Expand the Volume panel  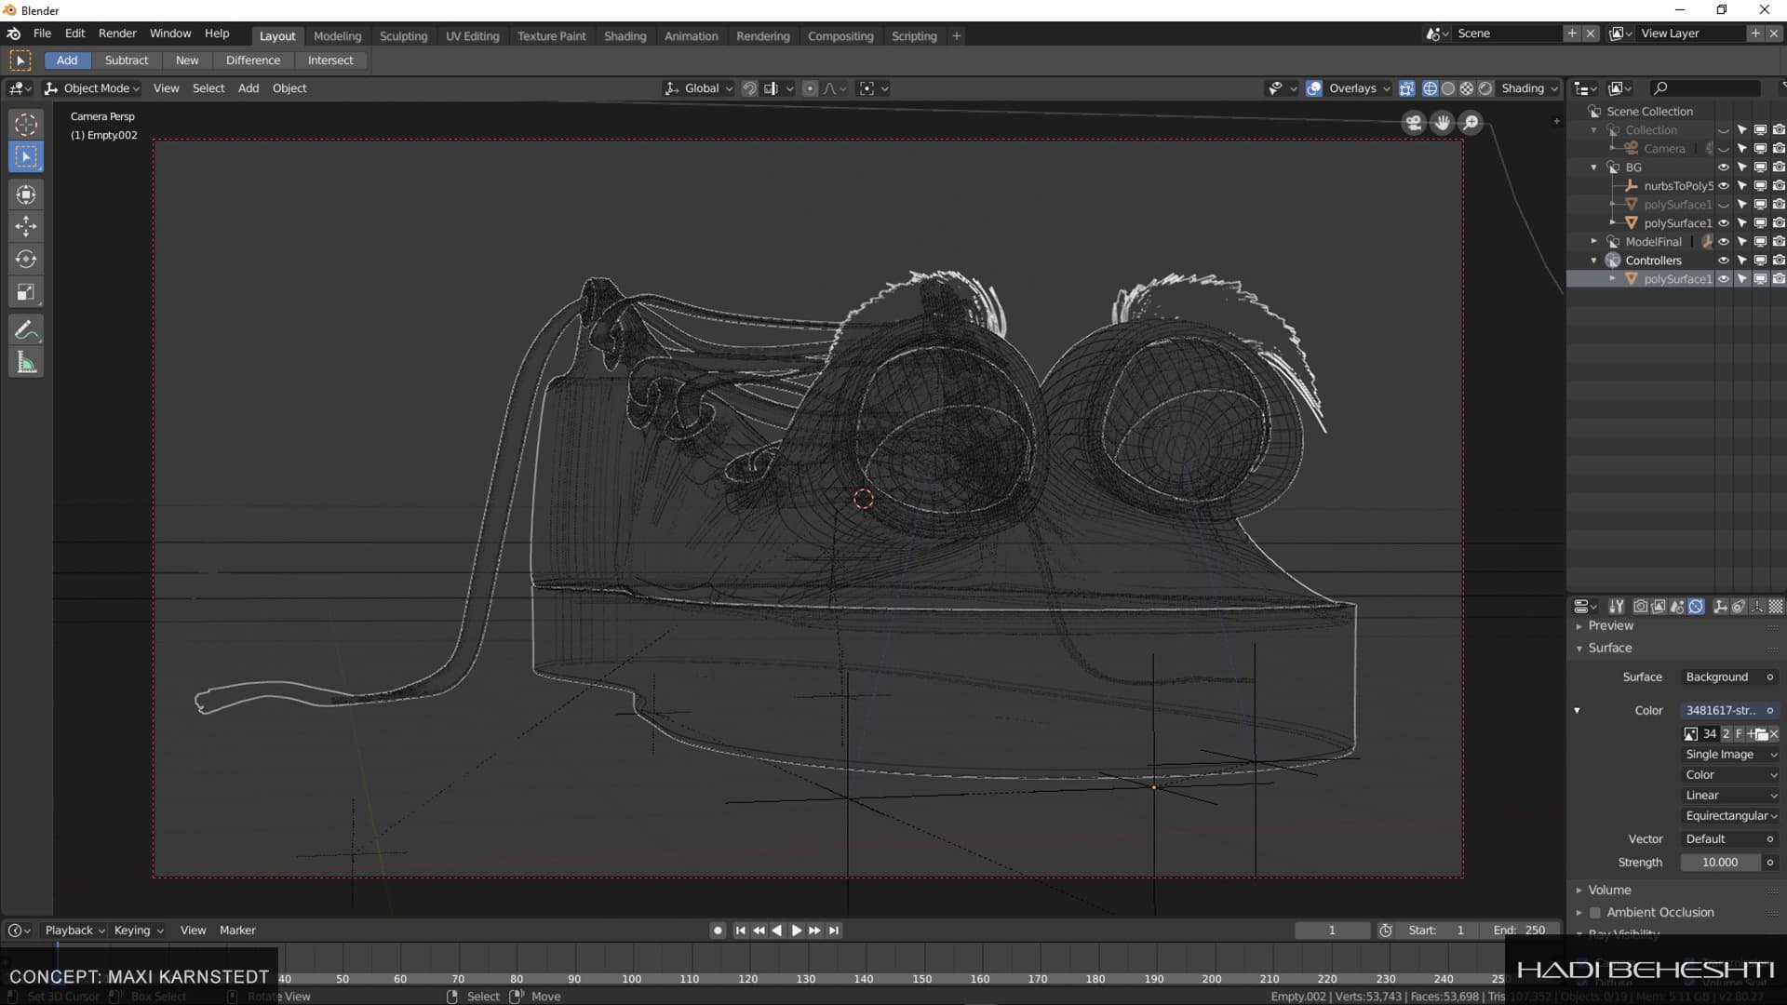[x=1609, y=891]
